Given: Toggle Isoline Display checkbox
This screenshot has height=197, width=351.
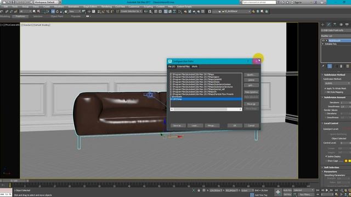Looking at the screenshot, I should click(x=326, y=157).
